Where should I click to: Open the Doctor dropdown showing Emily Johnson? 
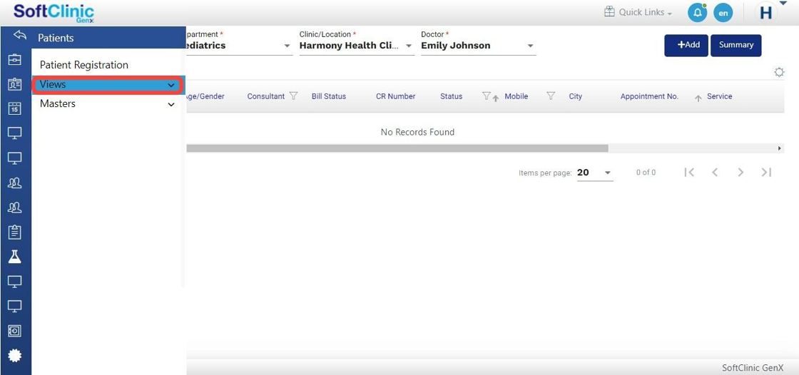tap(478, 46)
